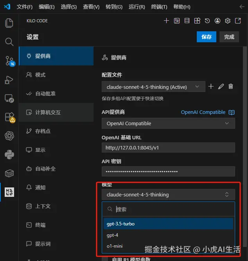
Task: Select the 显示 settings tab
Action: (x=56, y=150)
